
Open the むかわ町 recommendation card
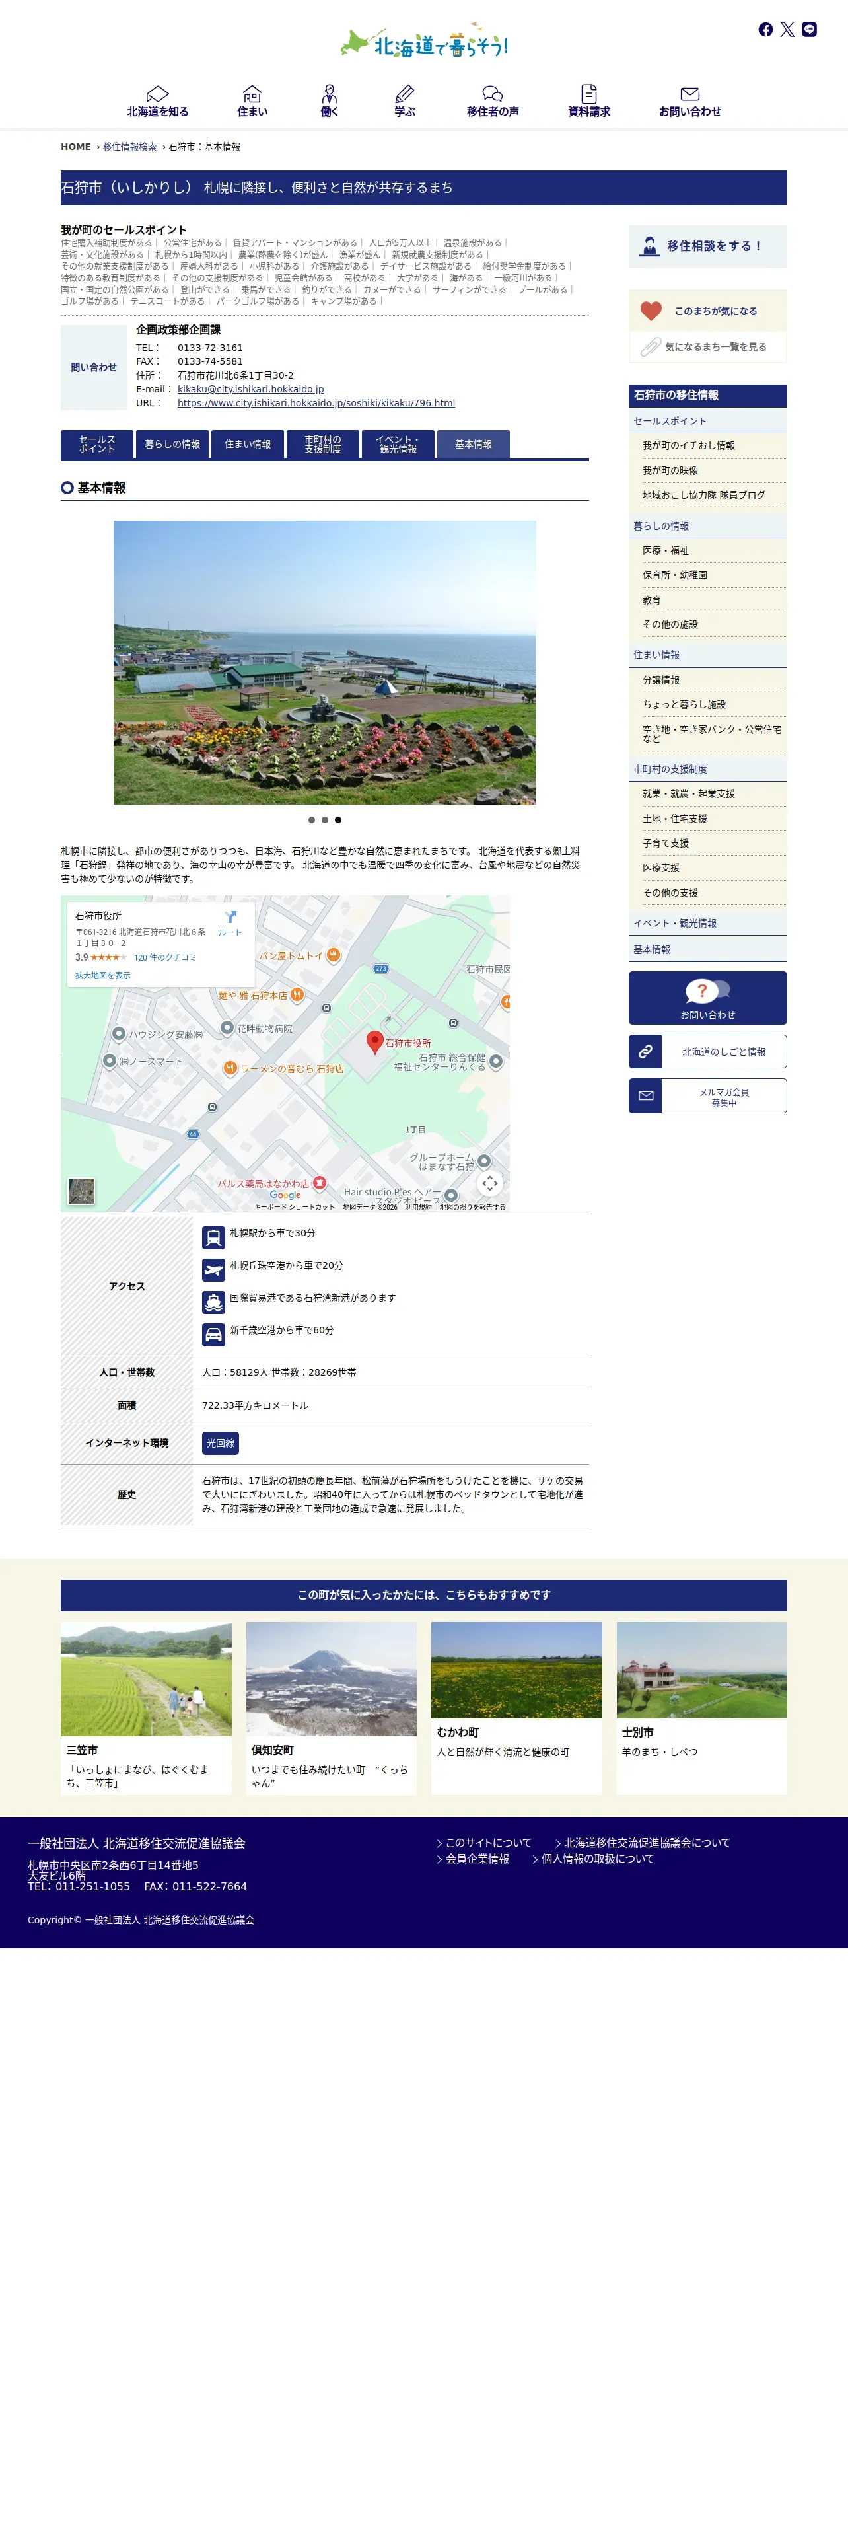tap(516, 1707)
